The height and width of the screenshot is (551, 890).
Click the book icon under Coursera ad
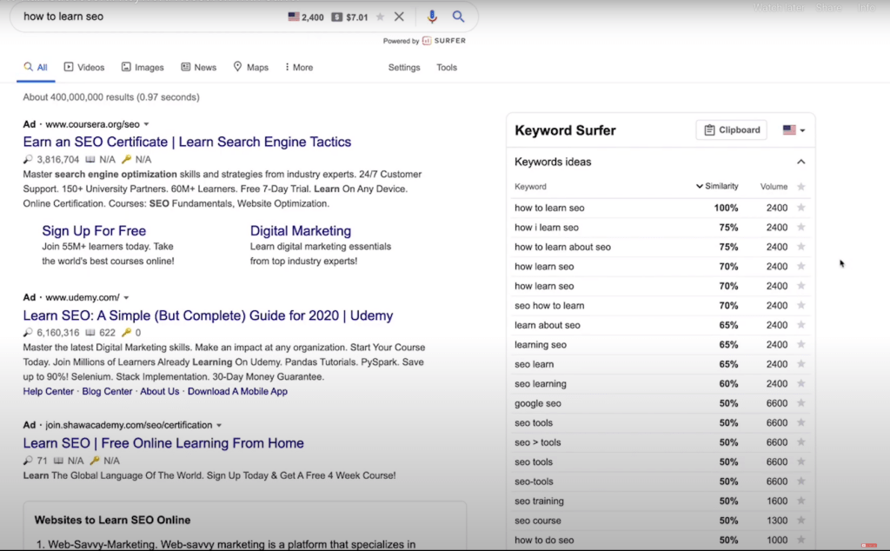point(90,159)
